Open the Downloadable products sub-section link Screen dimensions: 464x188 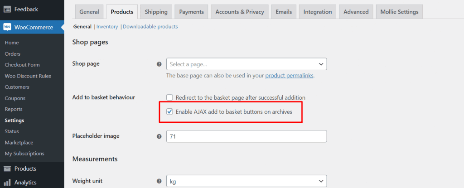pos(150,27)
